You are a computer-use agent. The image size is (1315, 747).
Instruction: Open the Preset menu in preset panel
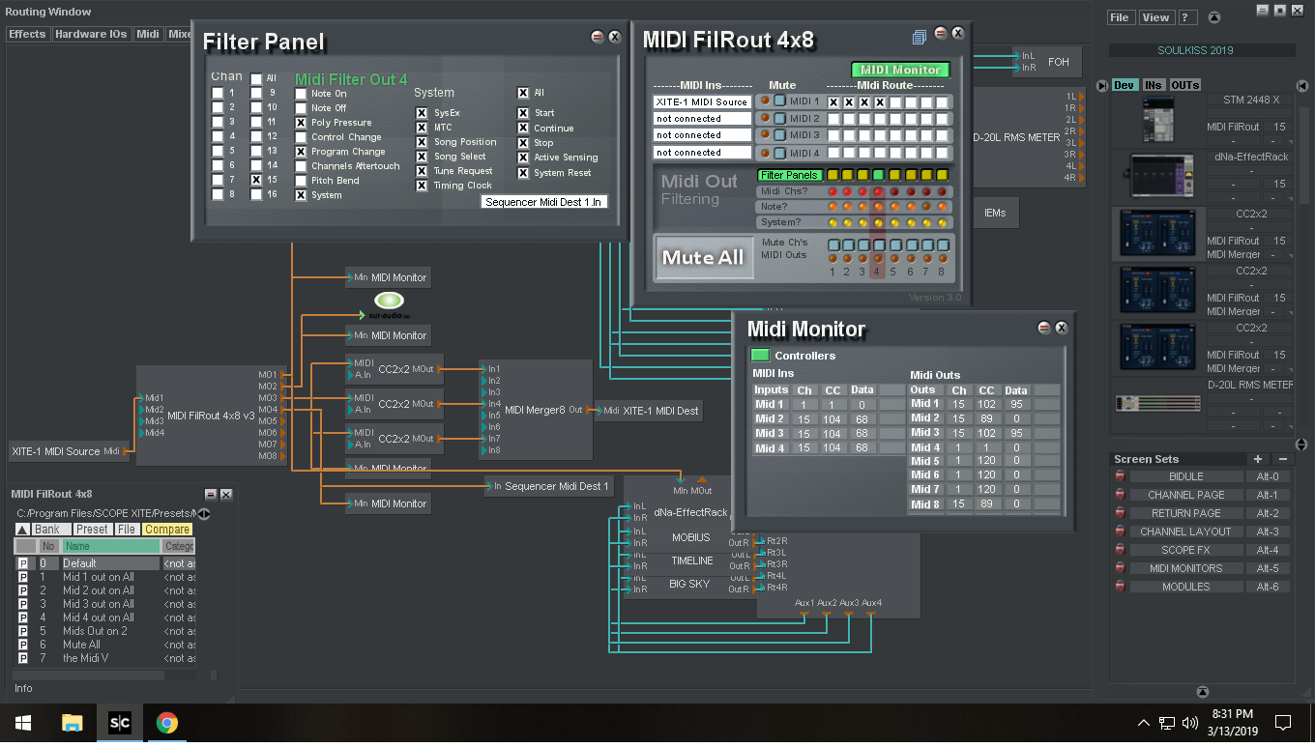pos(92,530)
